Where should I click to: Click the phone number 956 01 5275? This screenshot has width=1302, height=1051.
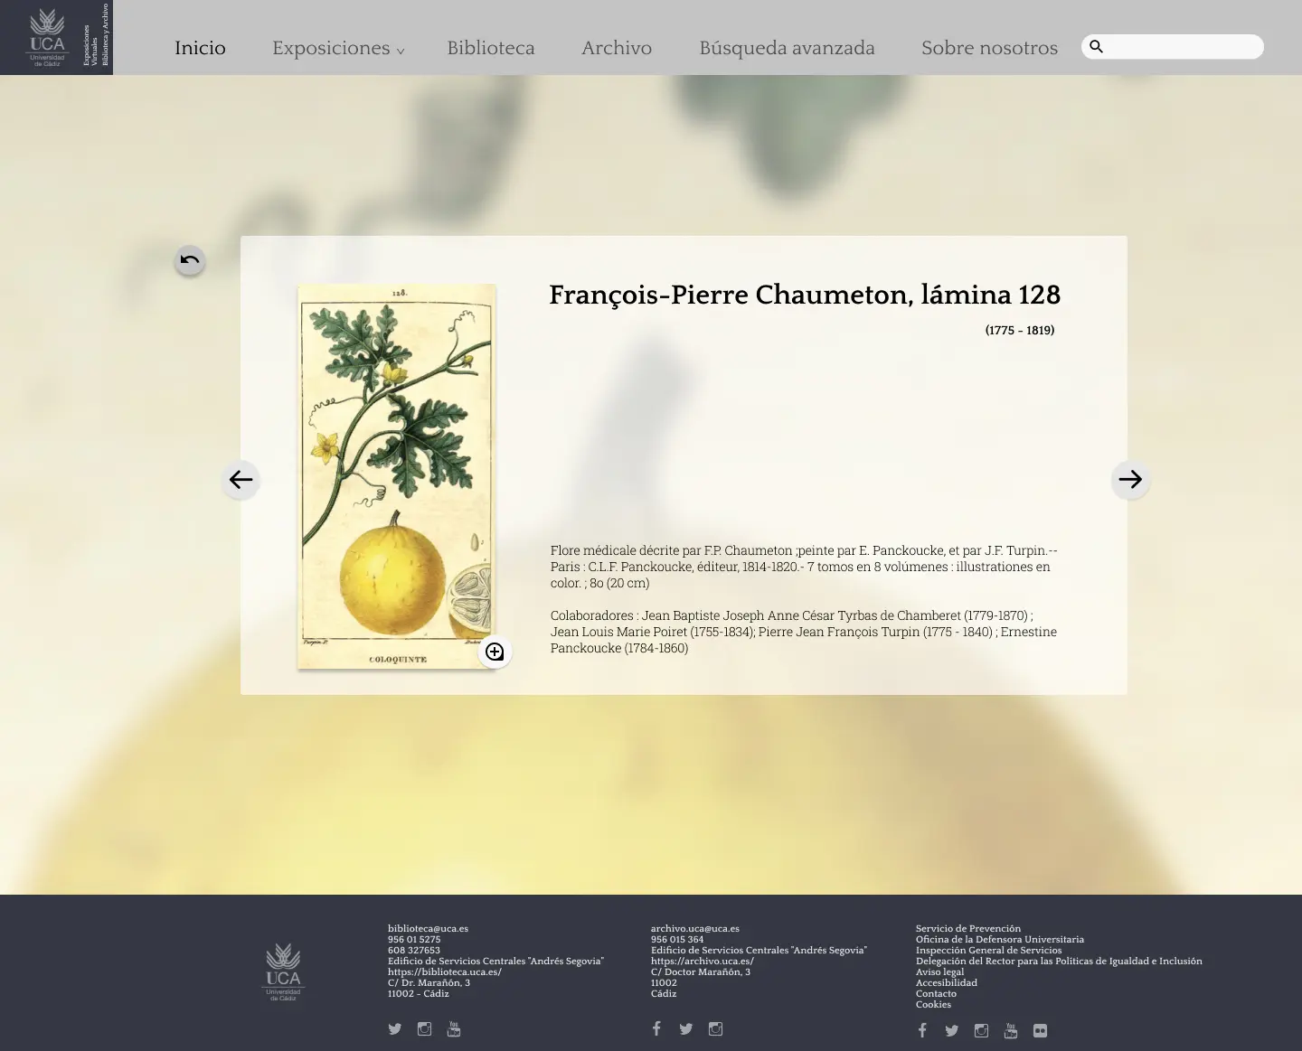coord(414,939)
